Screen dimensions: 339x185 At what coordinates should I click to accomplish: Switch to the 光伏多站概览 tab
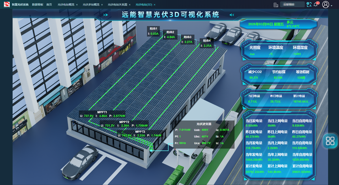tap(91, 5)
